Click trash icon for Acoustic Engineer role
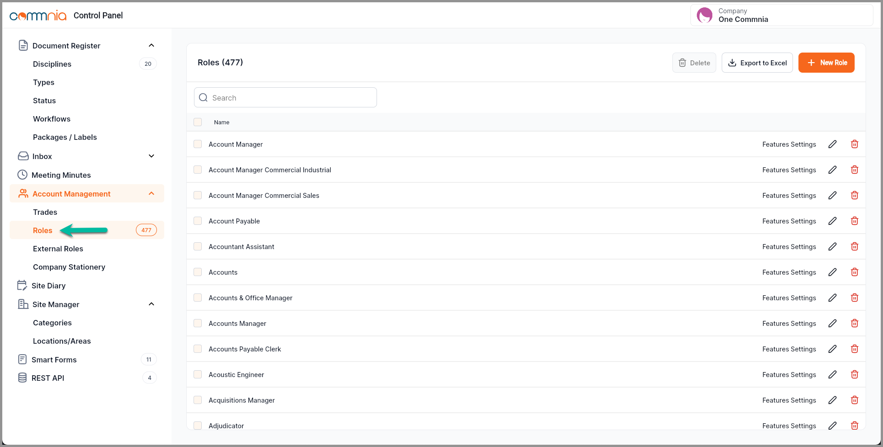 854,375
